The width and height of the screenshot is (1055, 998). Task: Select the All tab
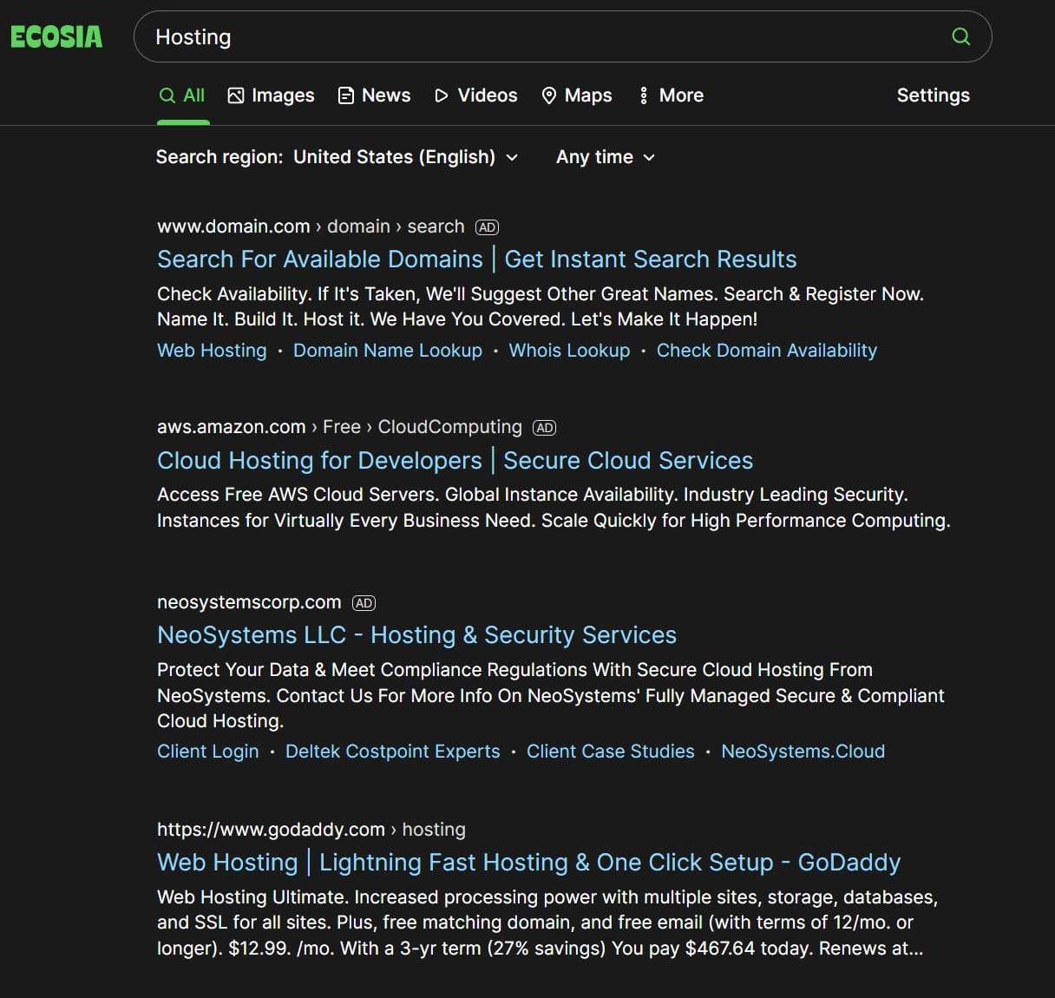pyautogui.click(x=182, y=95)
